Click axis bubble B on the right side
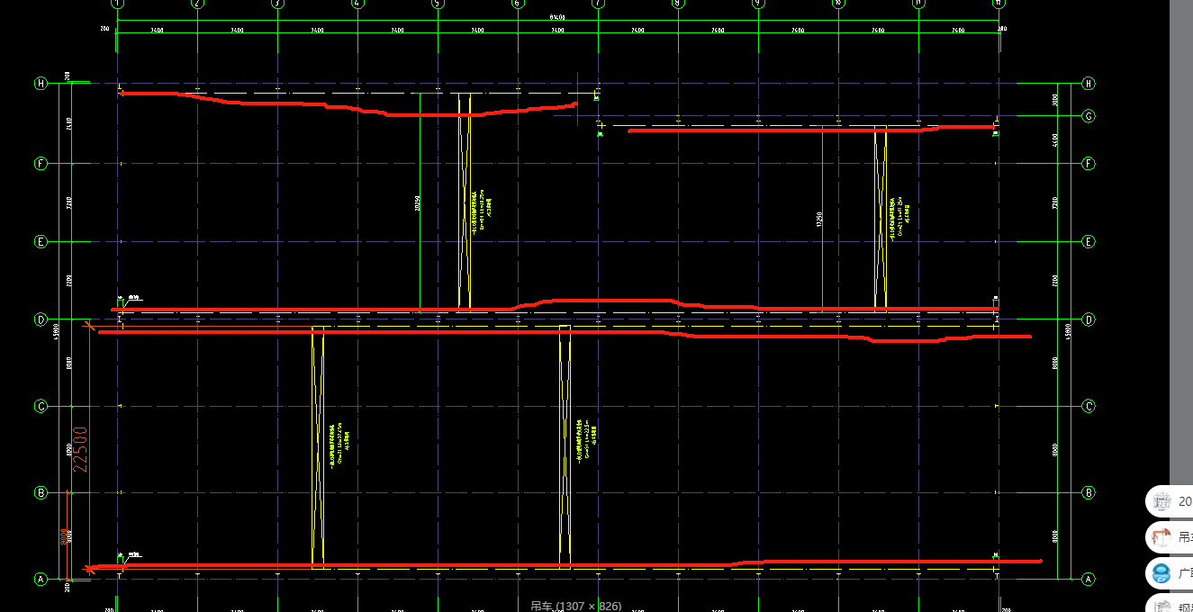 pos(1089,492)
